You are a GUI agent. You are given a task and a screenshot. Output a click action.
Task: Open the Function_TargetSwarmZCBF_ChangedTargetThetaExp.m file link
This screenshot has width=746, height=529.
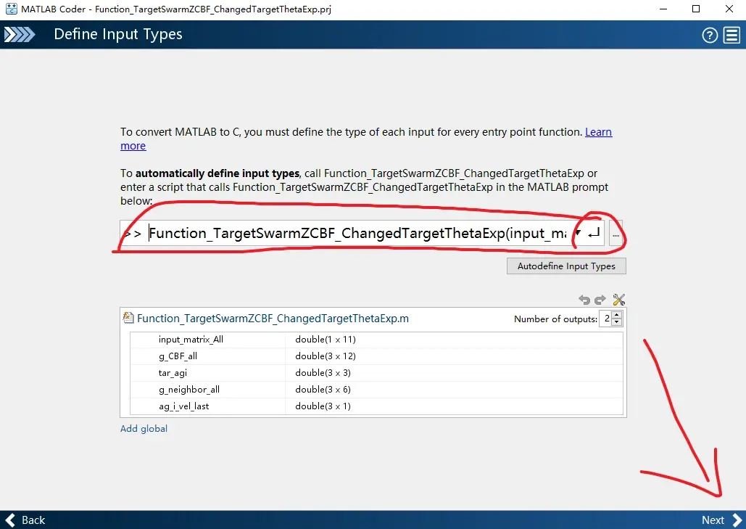click(x=273, y=319)
